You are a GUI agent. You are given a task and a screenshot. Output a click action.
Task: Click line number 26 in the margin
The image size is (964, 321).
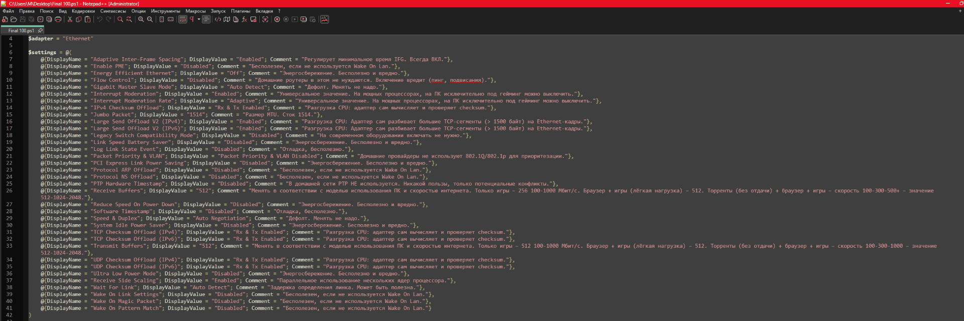[x=10, y=191]
